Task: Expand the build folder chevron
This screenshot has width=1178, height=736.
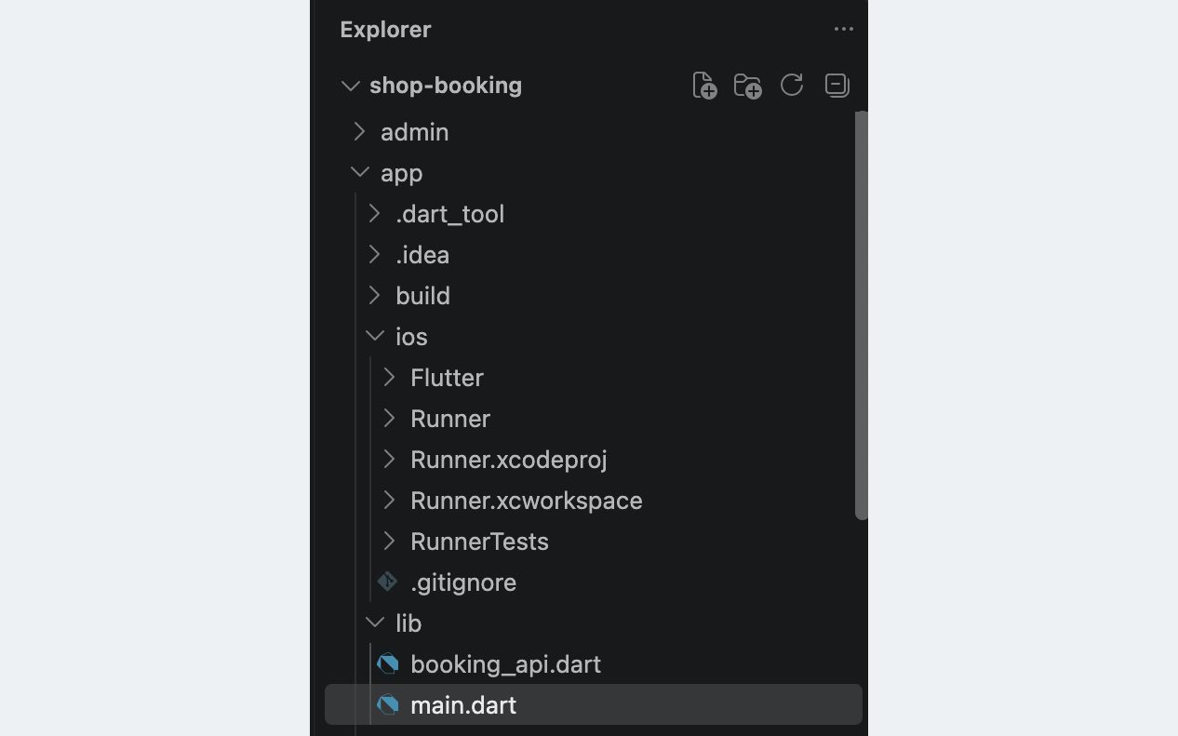Action: click(x=375, y=296)
